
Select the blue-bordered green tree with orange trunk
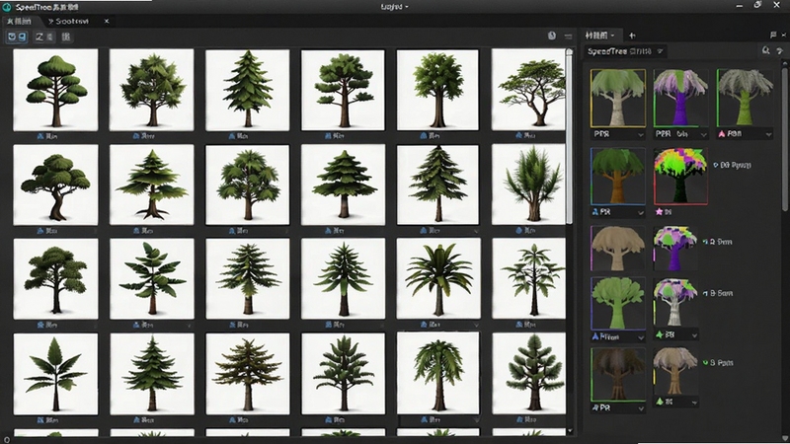coord(618,177)
